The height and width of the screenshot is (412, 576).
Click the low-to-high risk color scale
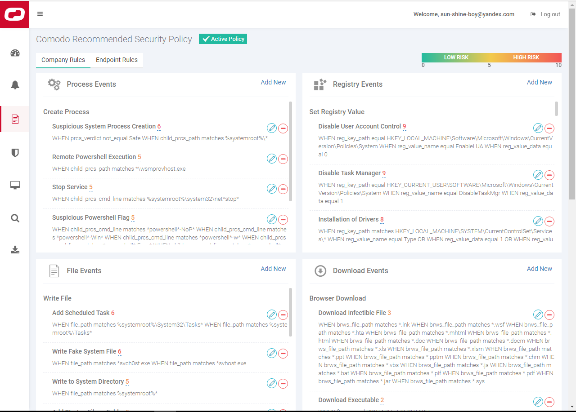point(491,58)
